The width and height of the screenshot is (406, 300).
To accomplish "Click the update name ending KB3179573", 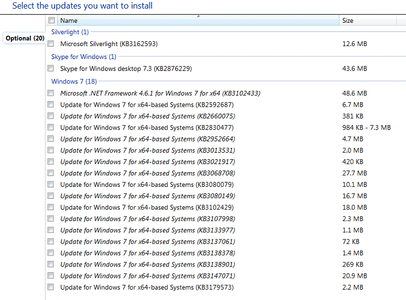I will pyautogui.click(x=147, y=288).
